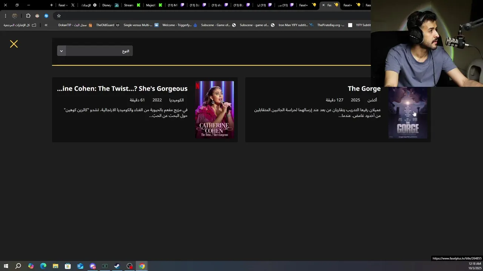Open the DokanTIP bookmark
Screen dimensions: 483x271
pos(75,25)
